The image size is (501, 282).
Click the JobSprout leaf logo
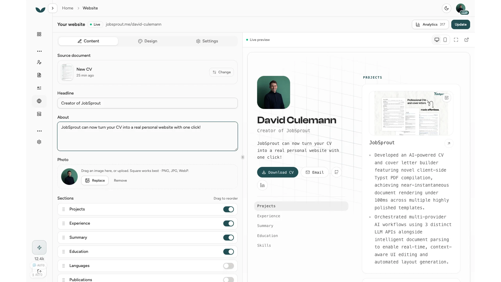click(x=40, y=9)
